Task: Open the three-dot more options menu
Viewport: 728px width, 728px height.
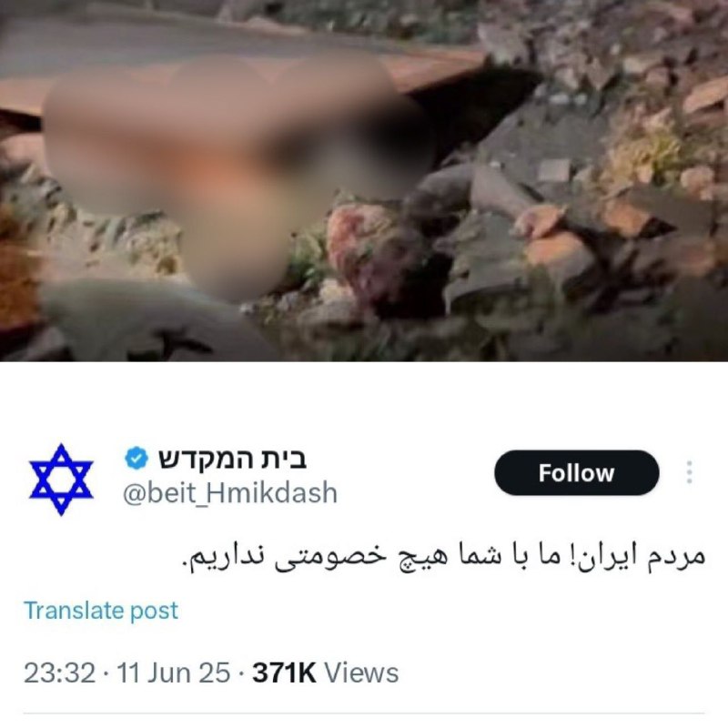Action: [690, 472]
